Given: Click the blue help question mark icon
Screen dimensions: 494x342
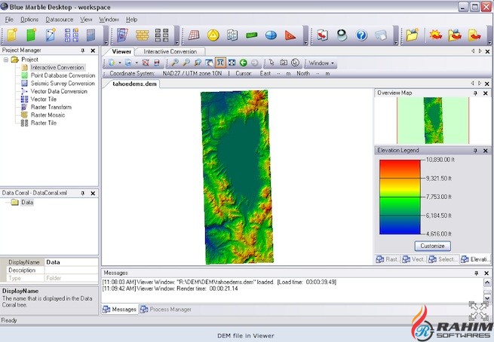Looking at the screenshot, I should tap(361, 35).
